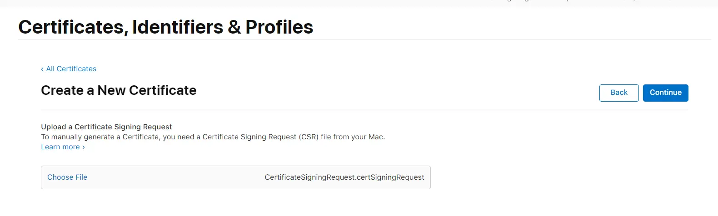Click the word Identifiers in page title

(x=177, y=27)
